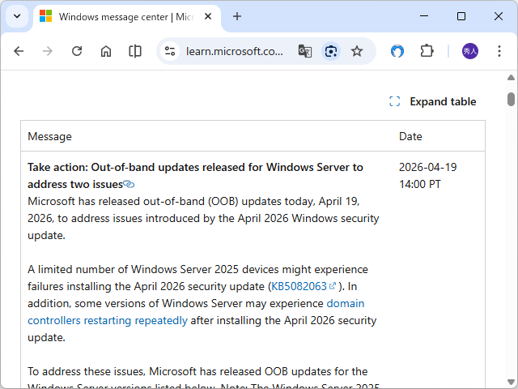
Task: Close the Windows message center tab
Action: click(208, 16)
